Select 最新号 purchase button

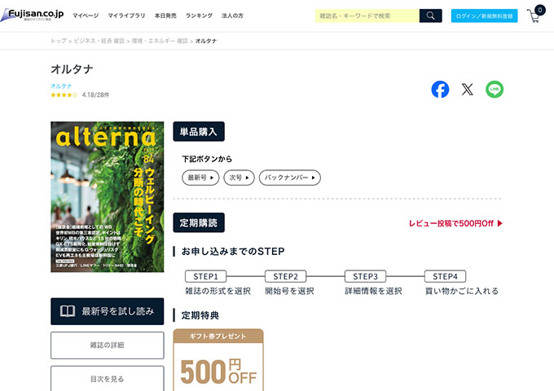[x=200, y=178]
